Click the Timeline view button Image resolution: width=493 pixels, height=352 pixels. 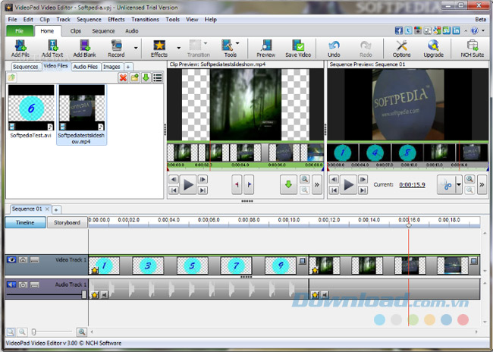(x=25, y=222)
